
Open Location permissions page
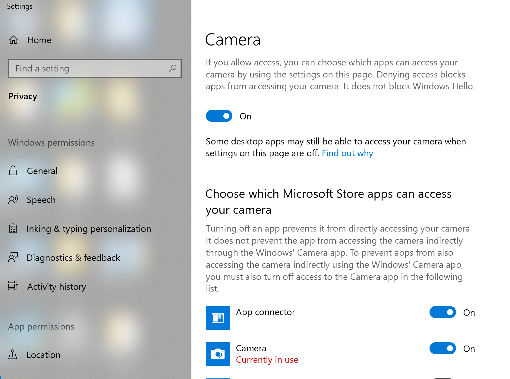[96, 355]
